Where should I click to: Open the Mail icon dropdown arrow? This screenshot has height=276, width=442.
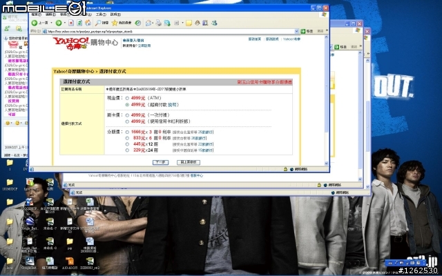[153, 23]
